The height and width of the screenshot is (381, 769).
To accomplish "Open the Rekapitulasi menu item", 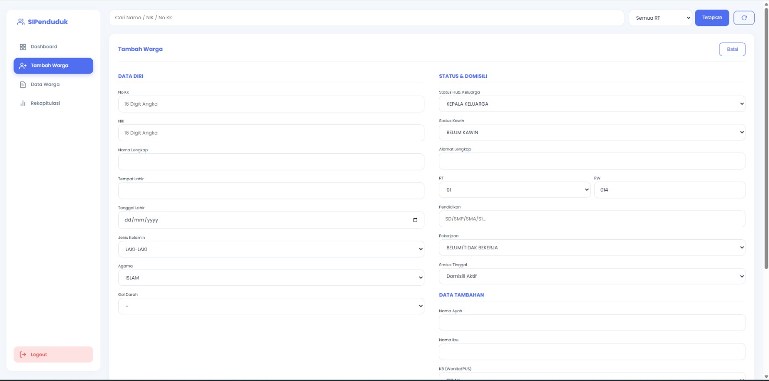I will click(45, 103).
